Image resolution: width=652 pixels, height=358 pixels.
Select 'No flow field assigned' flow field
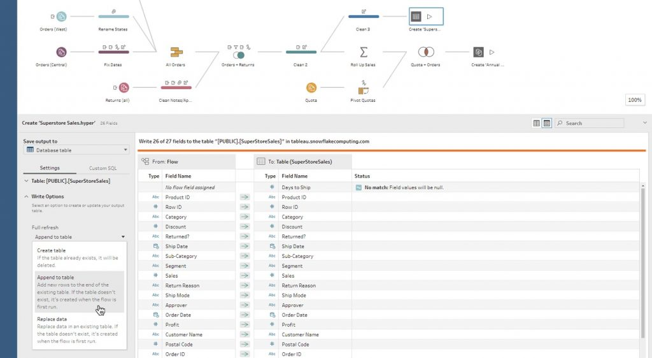(190, 187)
